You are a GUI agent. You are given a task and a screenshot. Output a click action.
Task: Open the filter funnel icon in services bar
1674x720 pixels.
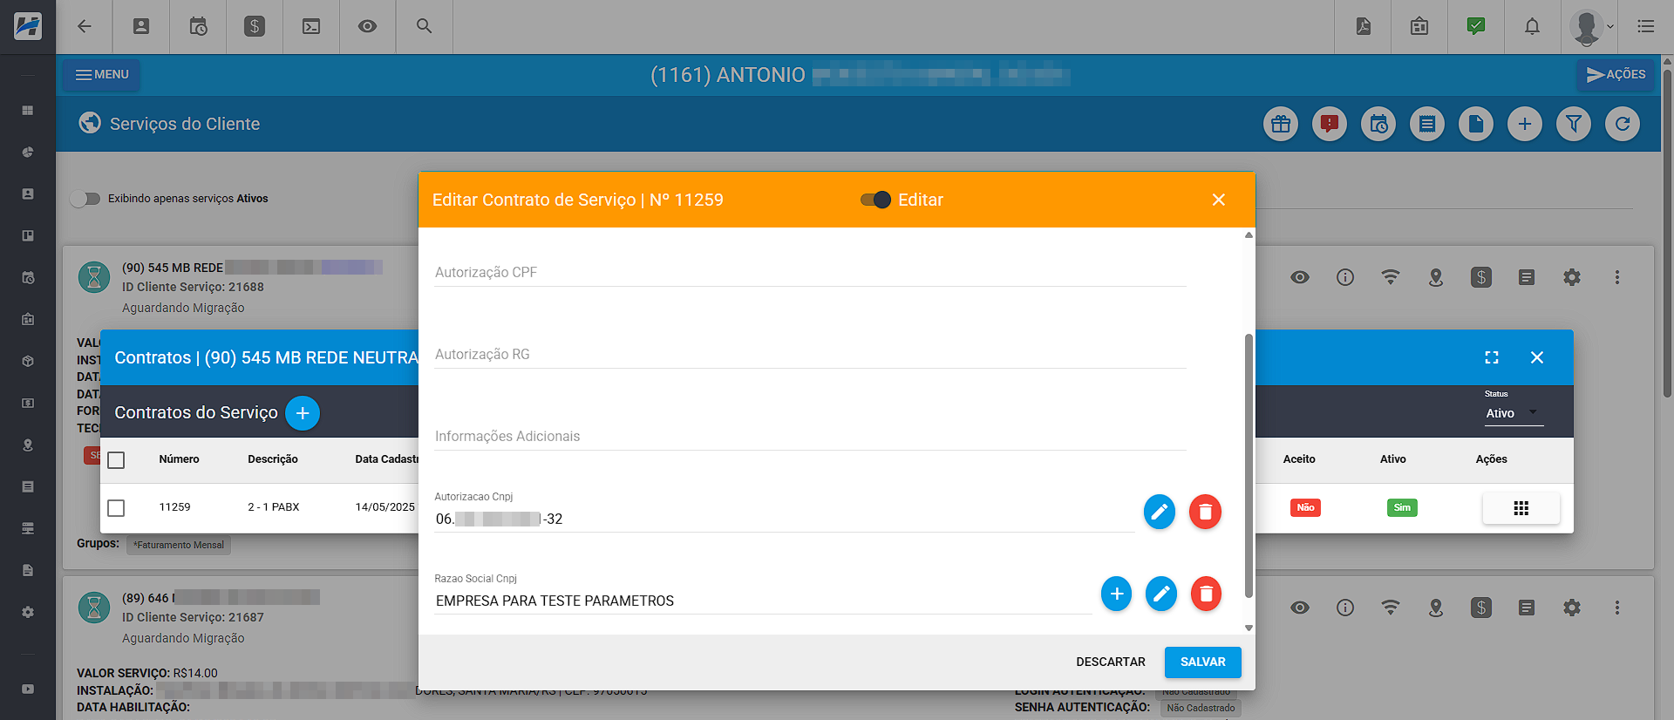1574,124
